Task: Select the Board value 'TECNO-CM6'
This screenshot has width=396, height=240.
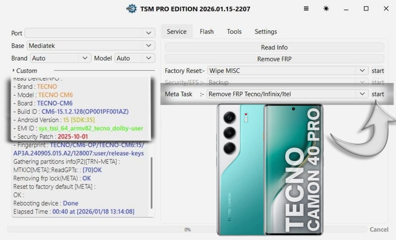Action: point(55,103)
